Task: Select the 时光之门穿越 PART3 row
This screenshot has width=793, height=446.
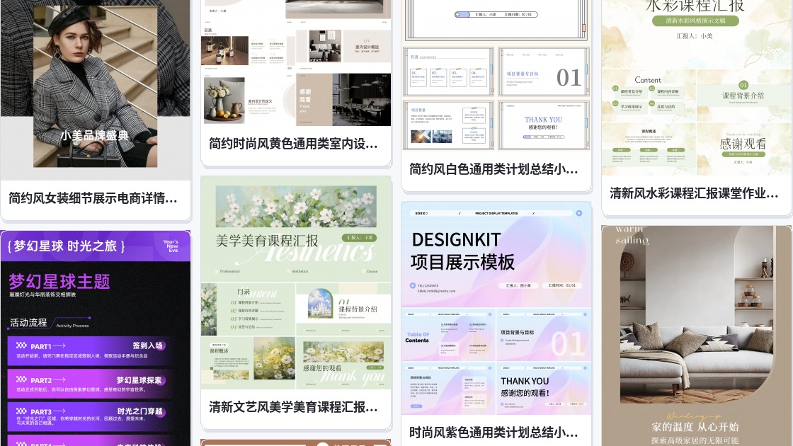Action: coord(89,416)
